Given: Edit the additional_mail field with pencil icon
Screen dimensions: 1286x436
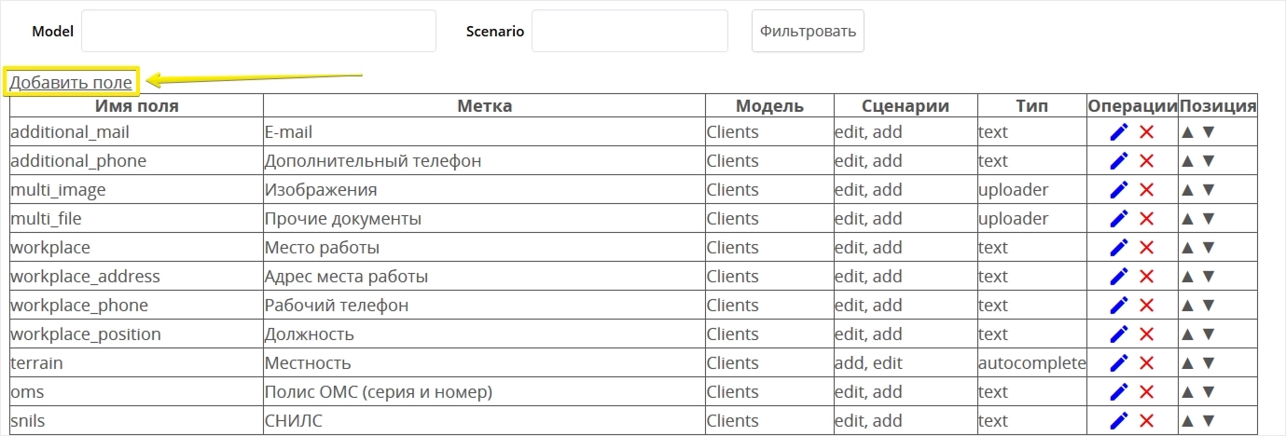Looking at the screenshot, I should (1119, 132).
